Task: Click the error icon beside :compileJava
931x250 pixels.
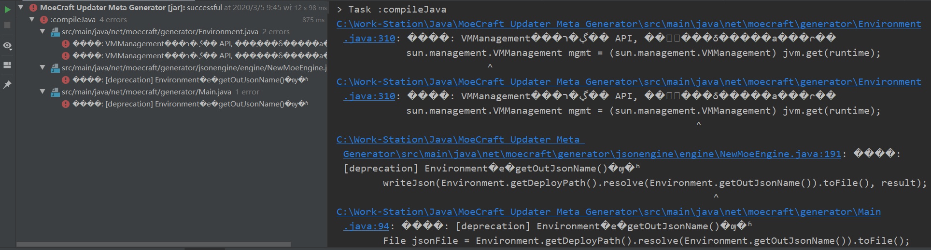Action: (44, 20)
